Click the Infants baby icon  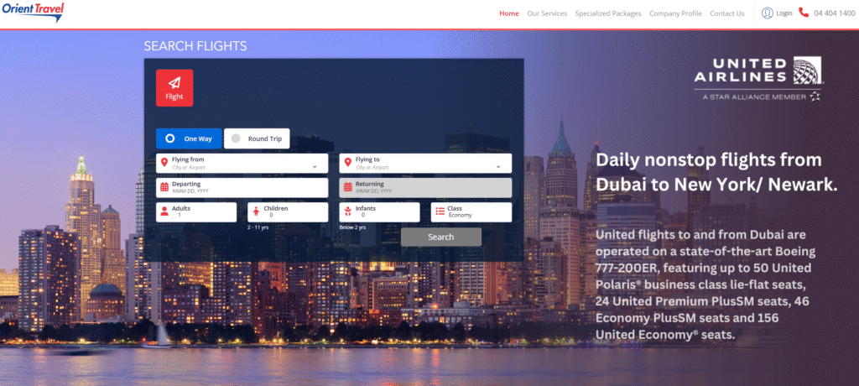348,211
